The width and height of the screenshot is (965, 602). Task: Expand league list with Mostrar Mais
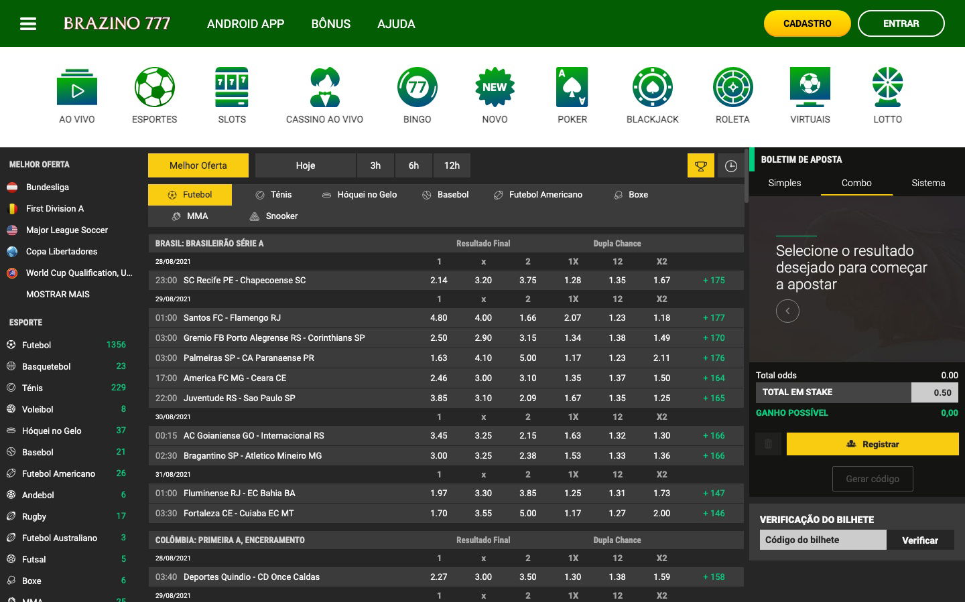pos(58,294)
